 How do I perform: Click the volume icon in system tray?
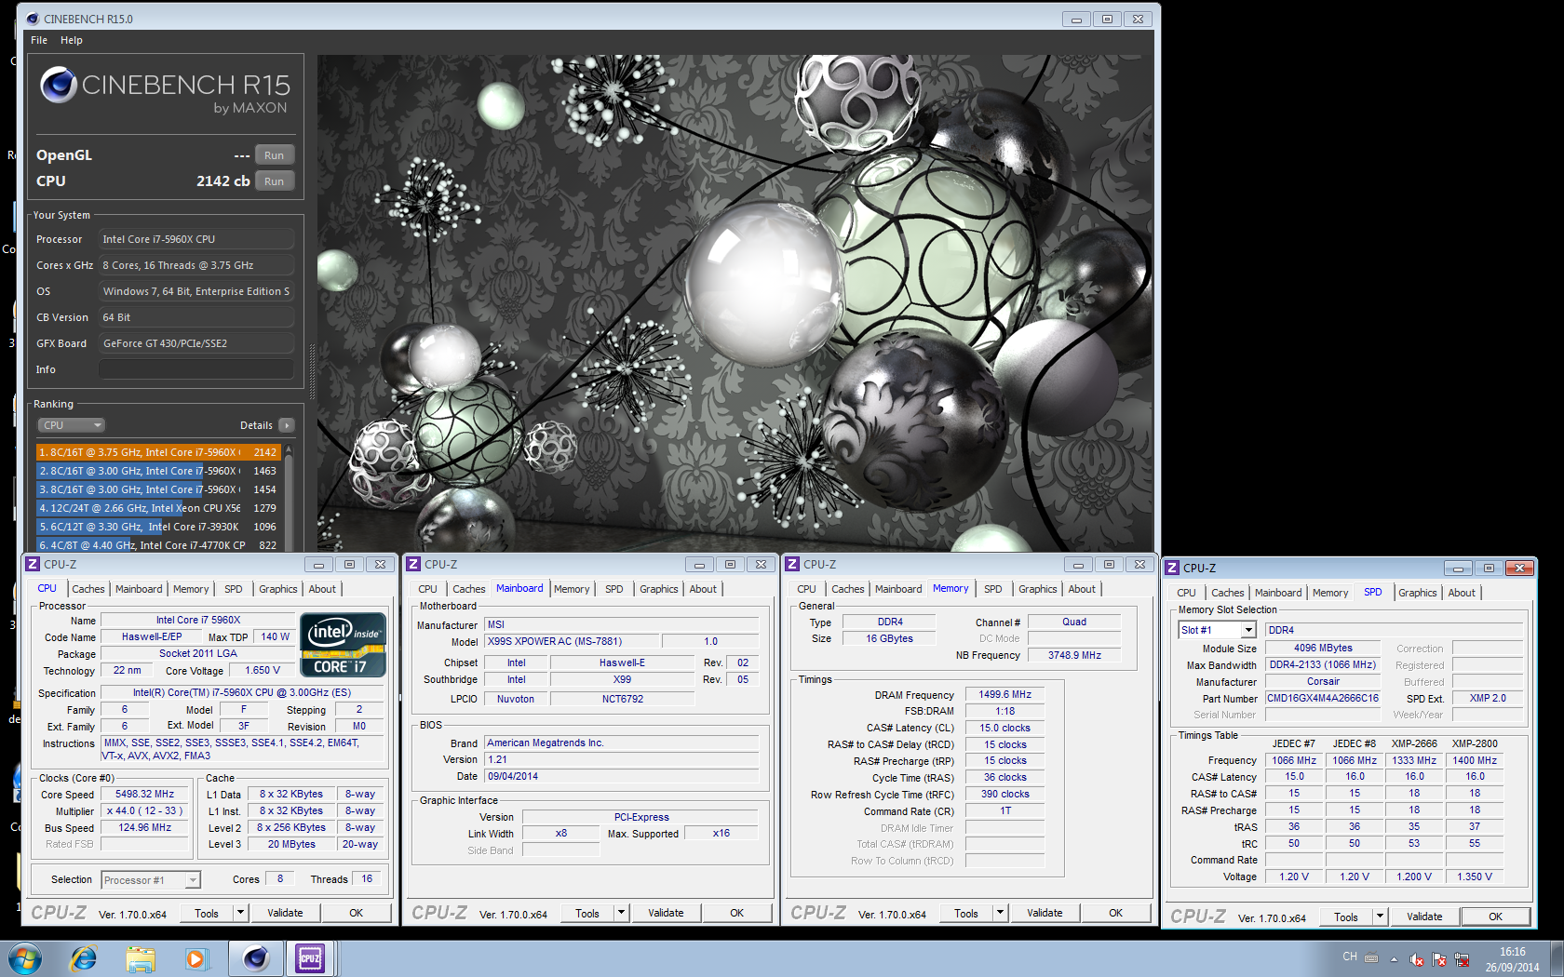point(1417,959)
